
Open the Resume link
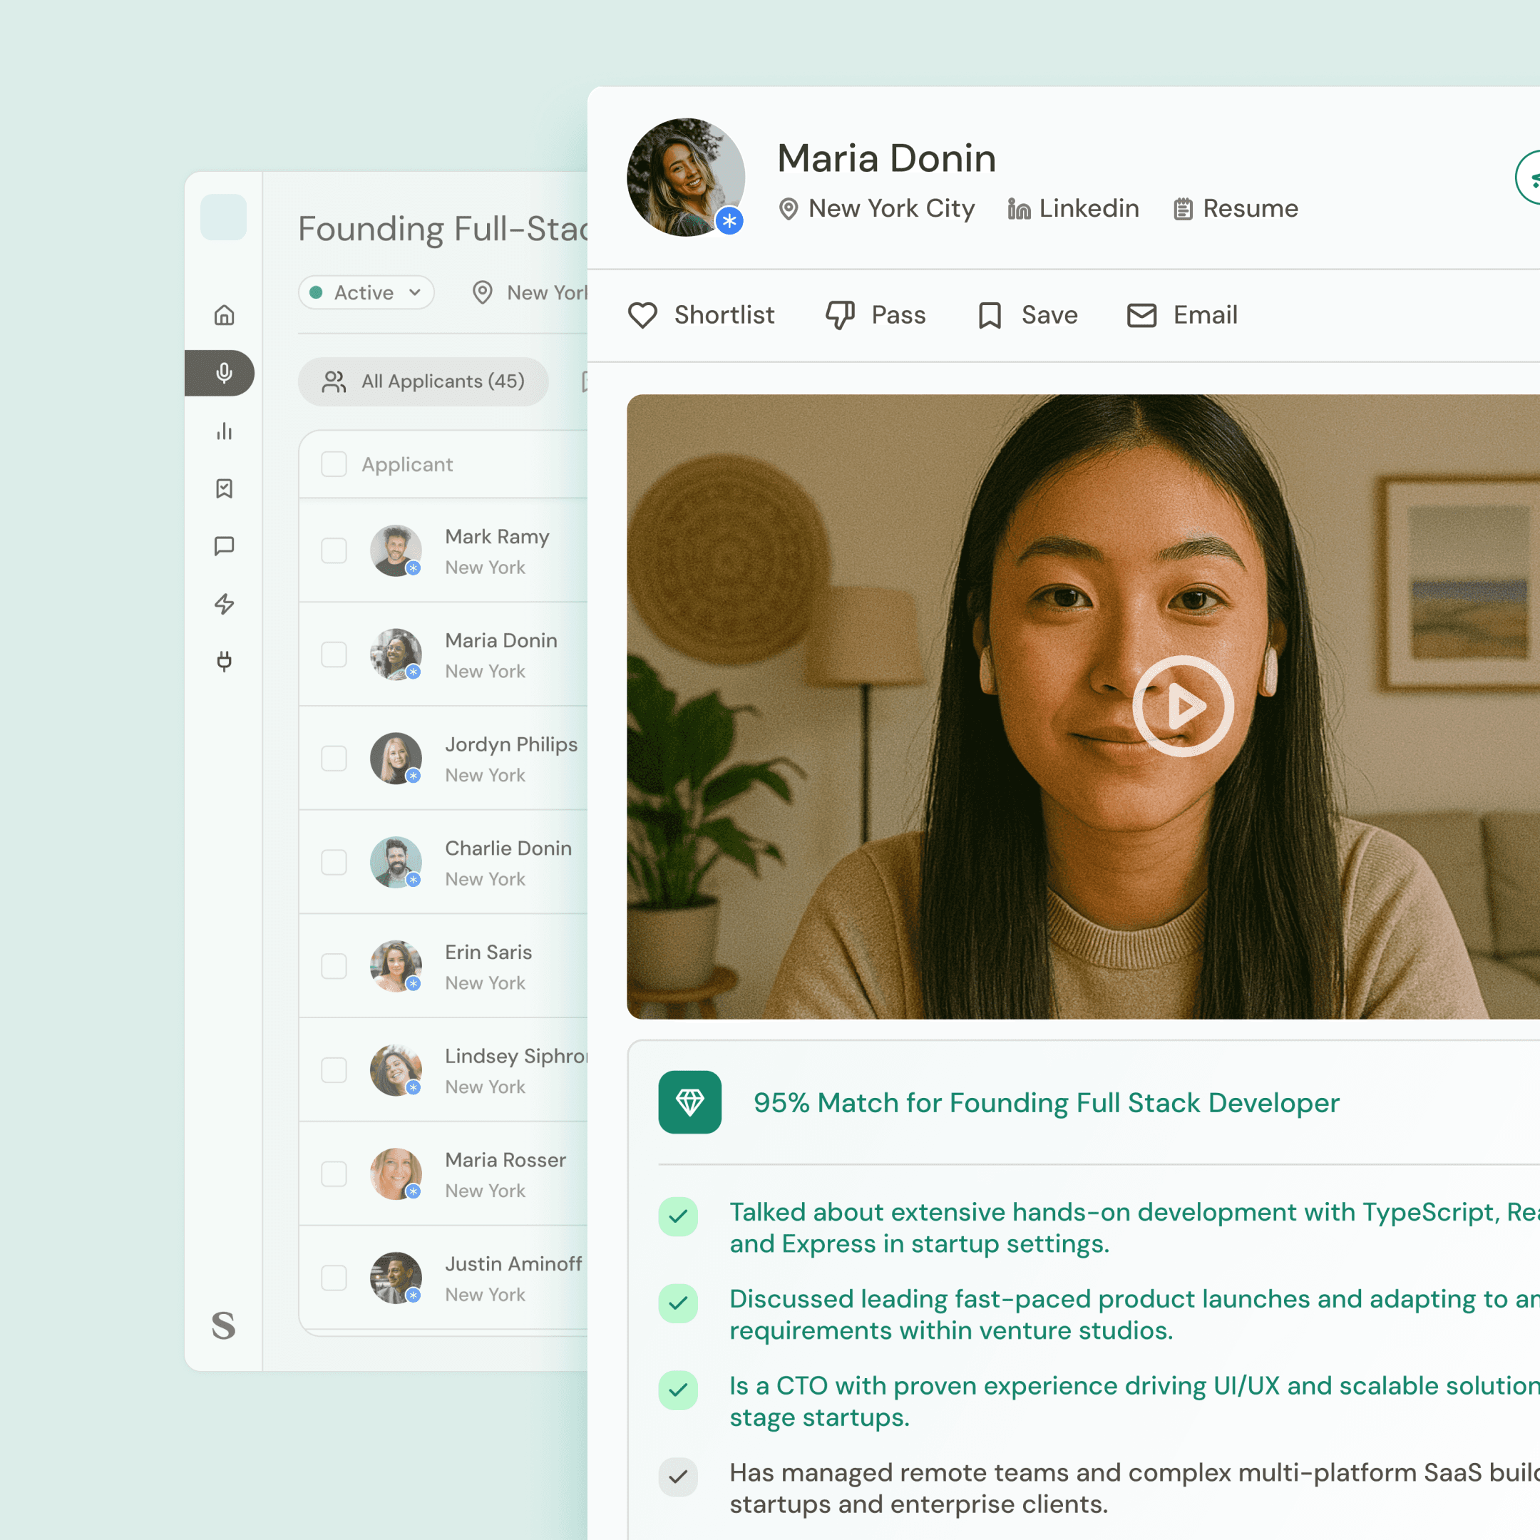click(1236, 209)
